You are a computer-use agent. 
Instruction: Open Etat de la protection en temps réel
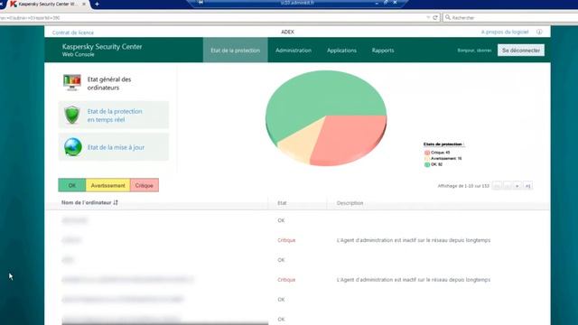[115, 116]
